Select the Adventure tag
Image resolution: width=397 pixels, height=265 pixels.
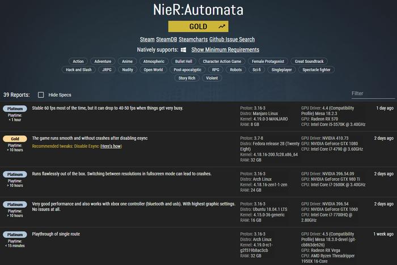103,62
